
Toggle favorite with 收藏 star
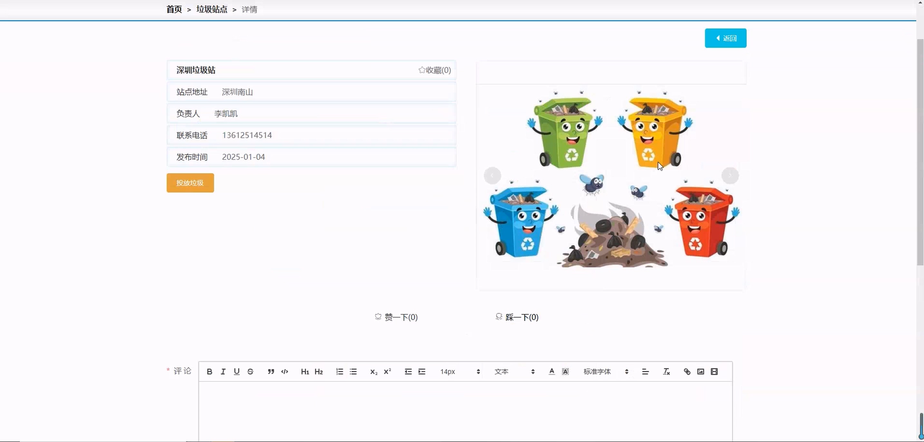[x=434, y=70]
